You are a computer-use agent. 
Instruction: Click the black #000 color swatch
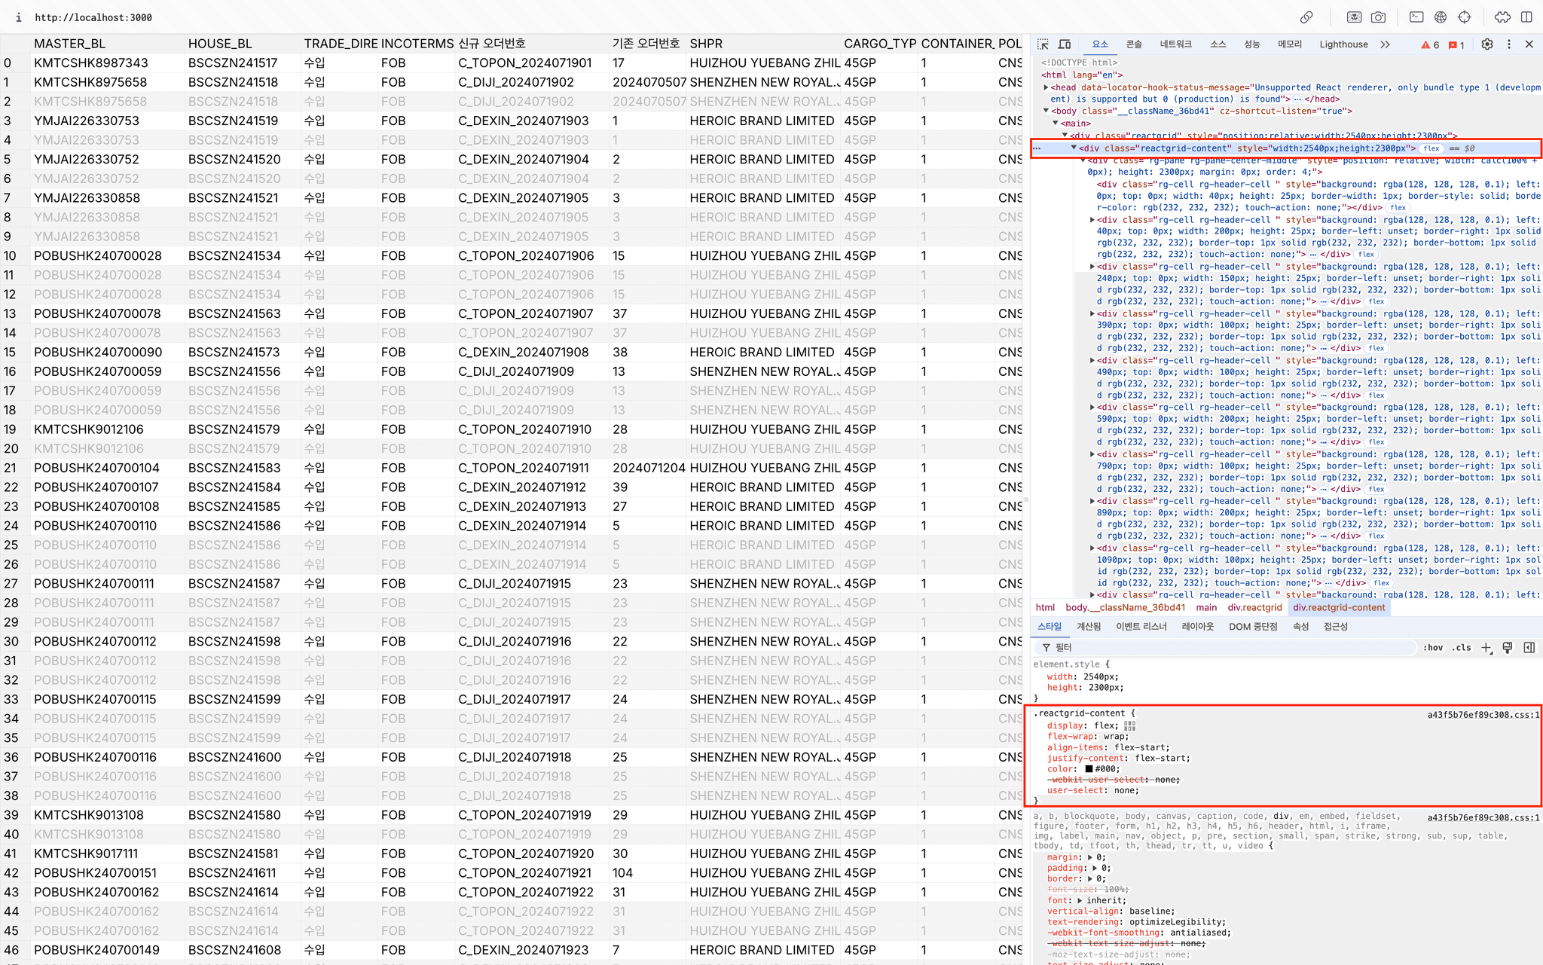pyautogui.click(x=1089, y=769)
